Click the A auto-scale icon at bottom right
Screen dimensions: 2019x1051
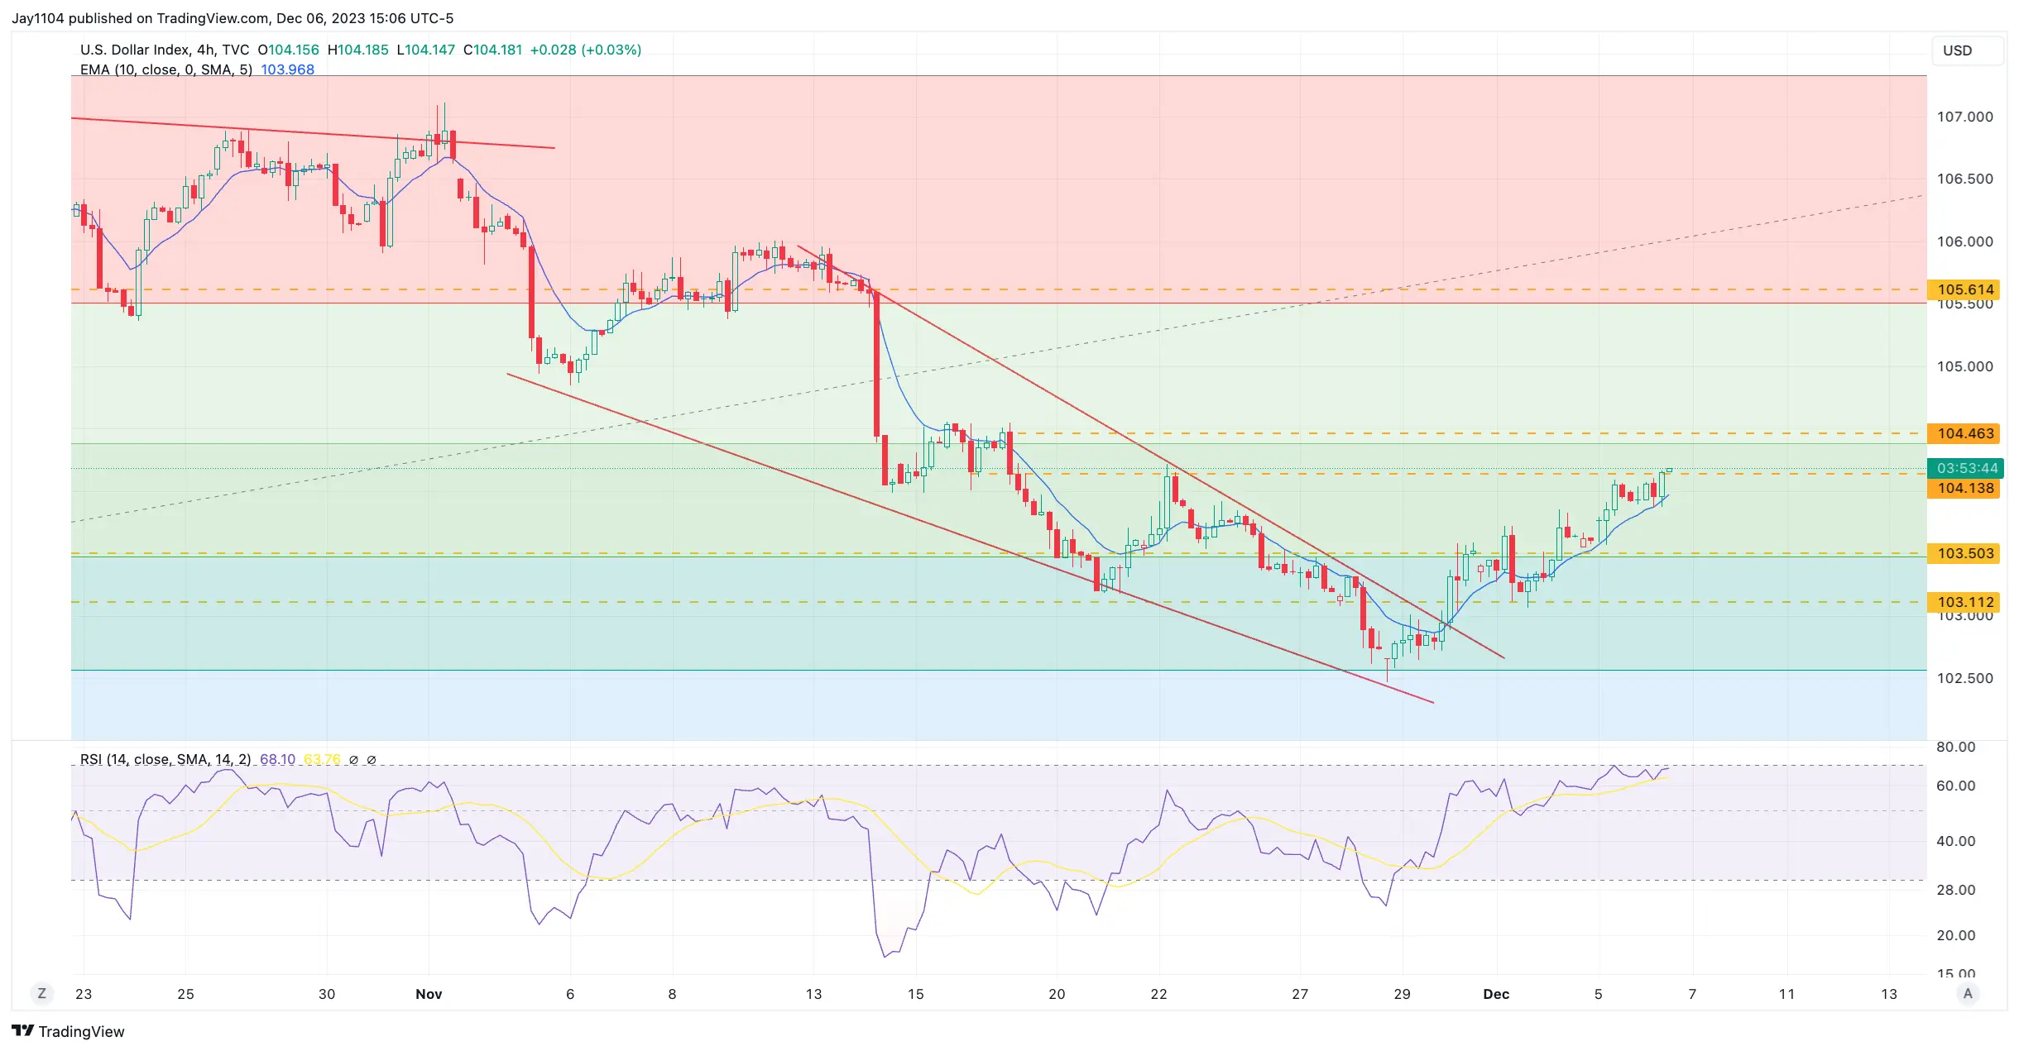point(1968,994)
